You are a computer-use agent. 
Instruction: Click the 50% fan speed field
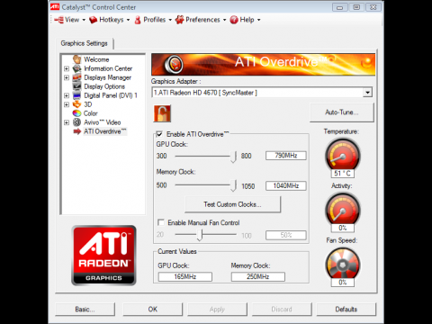286,235
